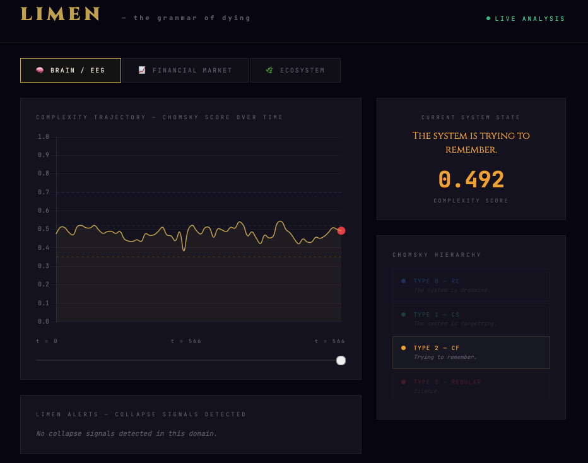Screen dimensions: 588x463
Task: Click the 'Complexity Score' caption
Action: [471, 201]
